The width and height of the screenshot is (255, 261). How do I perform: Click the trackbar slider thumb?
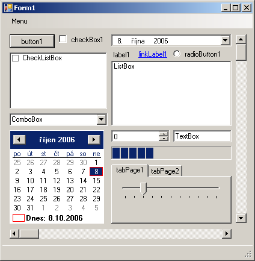tap(143, 189)
